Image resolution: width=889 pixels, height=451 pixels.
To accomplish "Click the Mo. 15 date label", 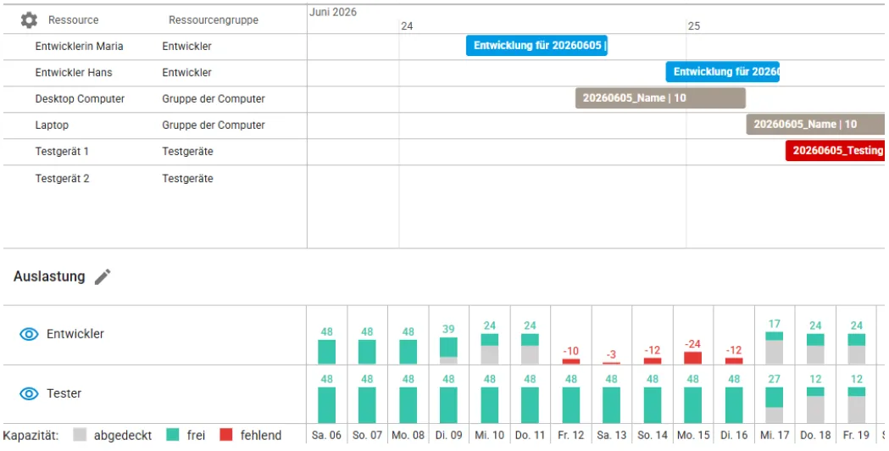I will tap(693, 435).
